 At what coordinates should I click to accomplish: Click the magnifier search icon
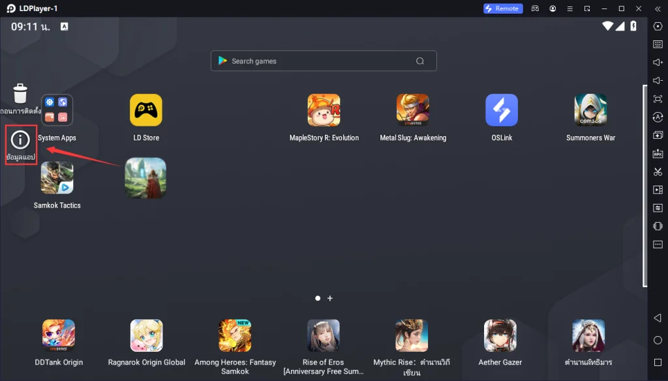coord(420,61)
